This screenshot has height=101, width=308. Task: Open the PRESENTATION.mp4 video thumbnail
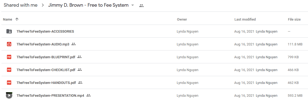(9, 95)
